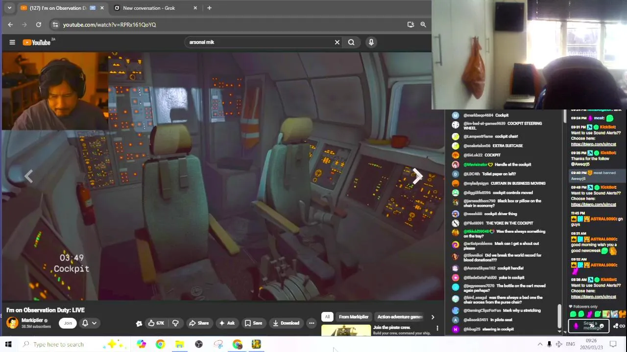This screenshot has height=352, width=627.
Task: Download the video
Action: click(286, 323)
